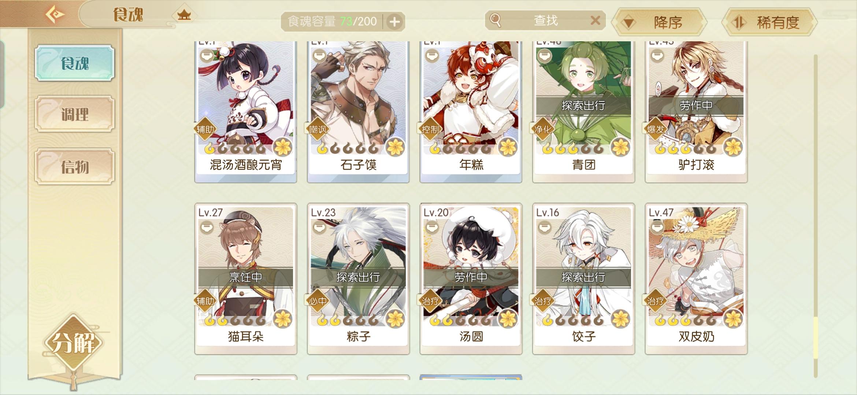The image size is (857, 395).
Task: Toggle the bowl marker on 饺子 card
Action: tap(545, 228)
